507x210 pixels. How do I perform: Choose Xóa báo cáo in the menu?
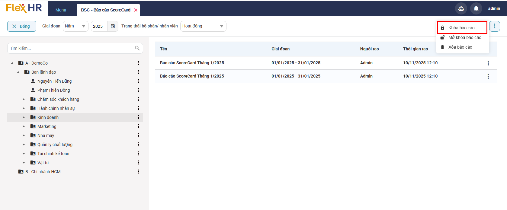(460, 47)
